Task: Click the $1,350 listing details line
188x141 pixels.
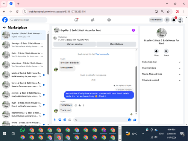Action: [x=73, y=40]
